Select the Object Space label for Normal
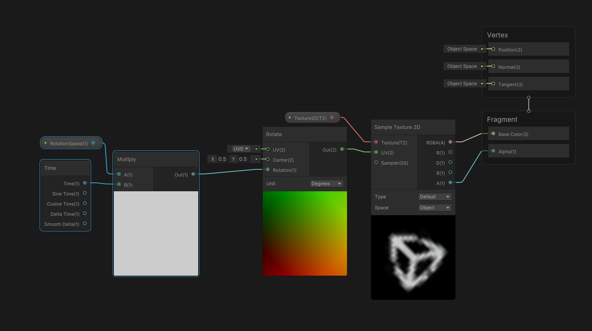 coord(462,66)
